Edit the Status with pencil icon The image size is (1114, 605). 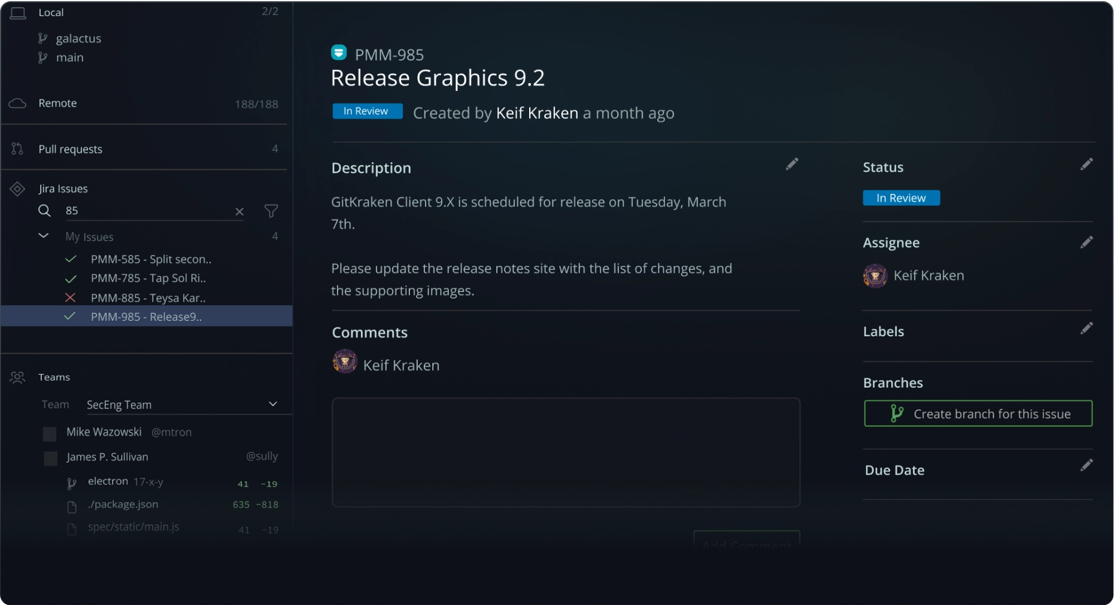pyautogui.click(x=1086, y=164)
